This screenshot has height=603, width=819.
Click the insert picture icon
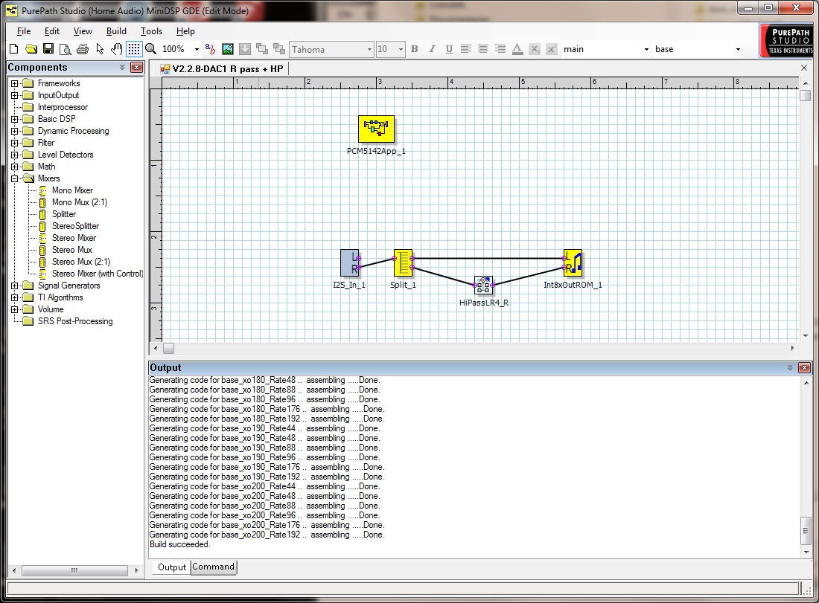tap(228, 49)
